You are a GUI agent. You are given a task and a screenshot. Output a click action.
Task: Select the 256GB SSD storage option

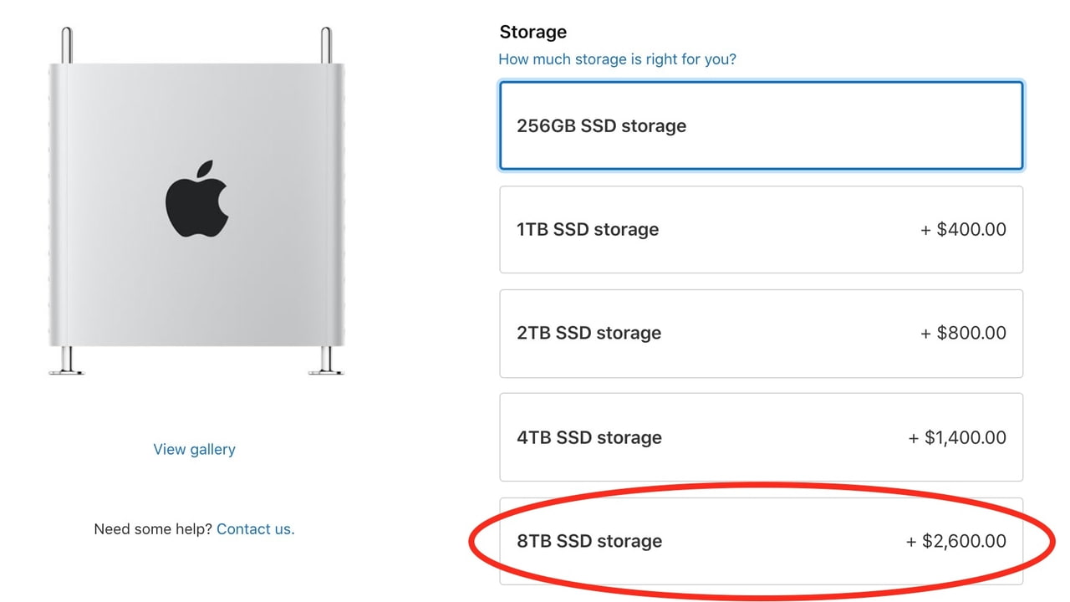tap(762, 126)
